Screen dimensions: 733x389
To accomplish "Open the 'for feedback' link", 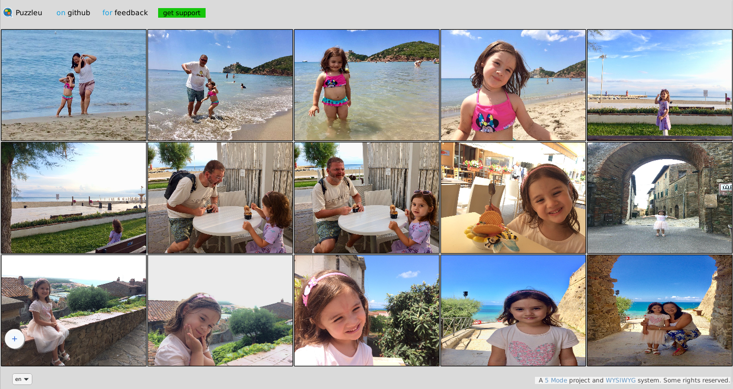I will [x=125, y=13].
